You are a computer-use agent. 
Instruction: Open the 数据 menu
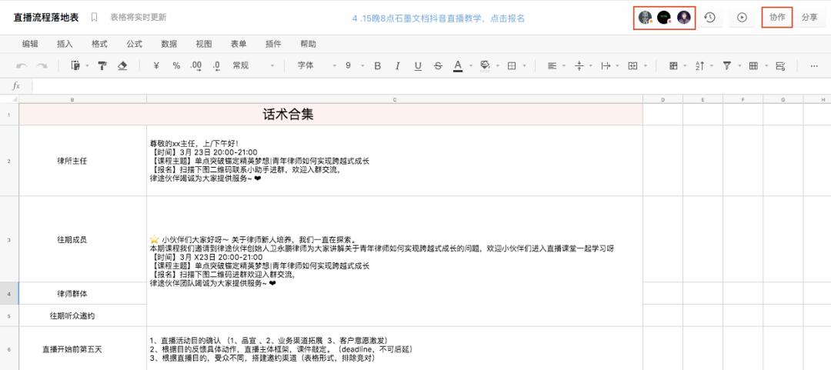click(x=169, y=44)
